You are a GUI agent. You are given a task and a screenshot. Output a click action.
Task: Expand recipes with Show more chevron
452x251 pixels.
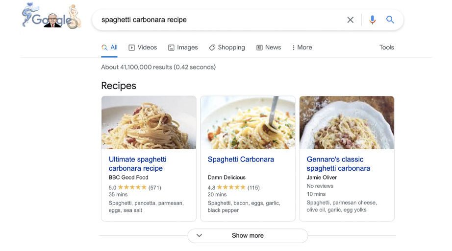point(199,235)
